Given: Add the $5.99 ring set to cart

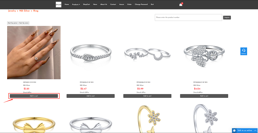Looking at the screenshot, I should (147, 96).
